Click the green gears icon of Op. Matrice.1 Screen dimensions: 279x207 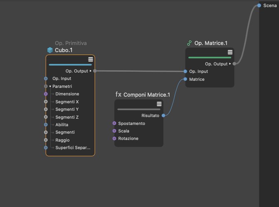click(189, 43)
